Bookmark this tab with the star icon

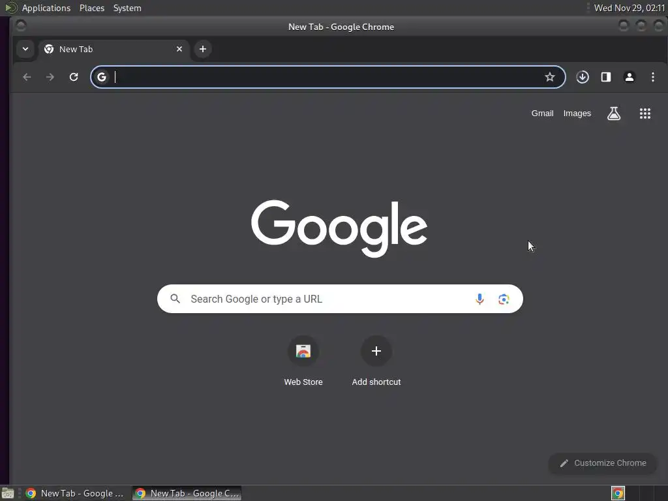pos(549,77)
